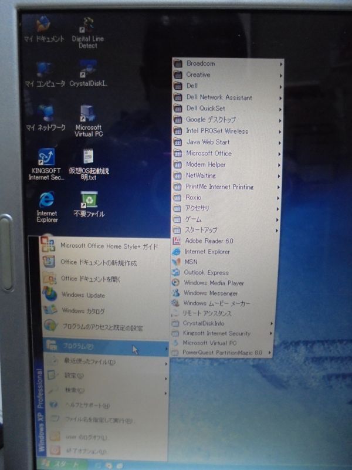Open the 設定(S) menu entry

106,376
